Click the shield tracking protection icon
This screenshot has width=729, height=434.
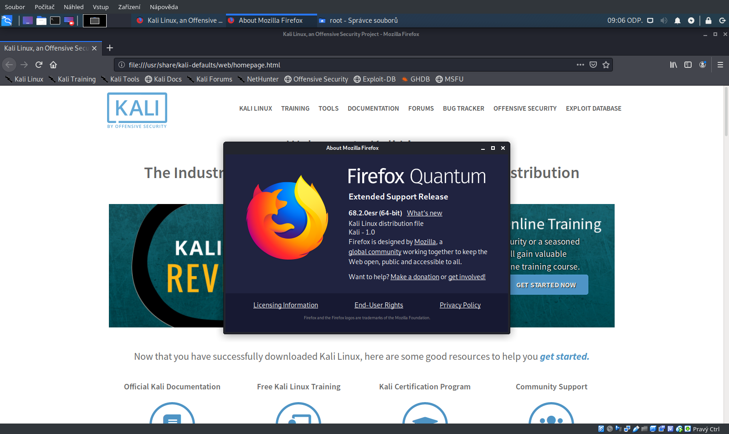click(x=593, y=65)
